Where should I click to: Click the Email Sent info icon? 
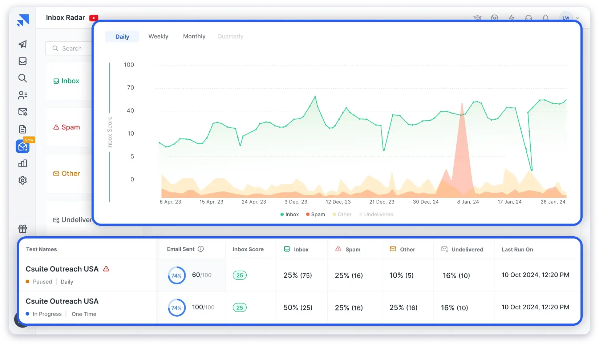coord(201,249)
